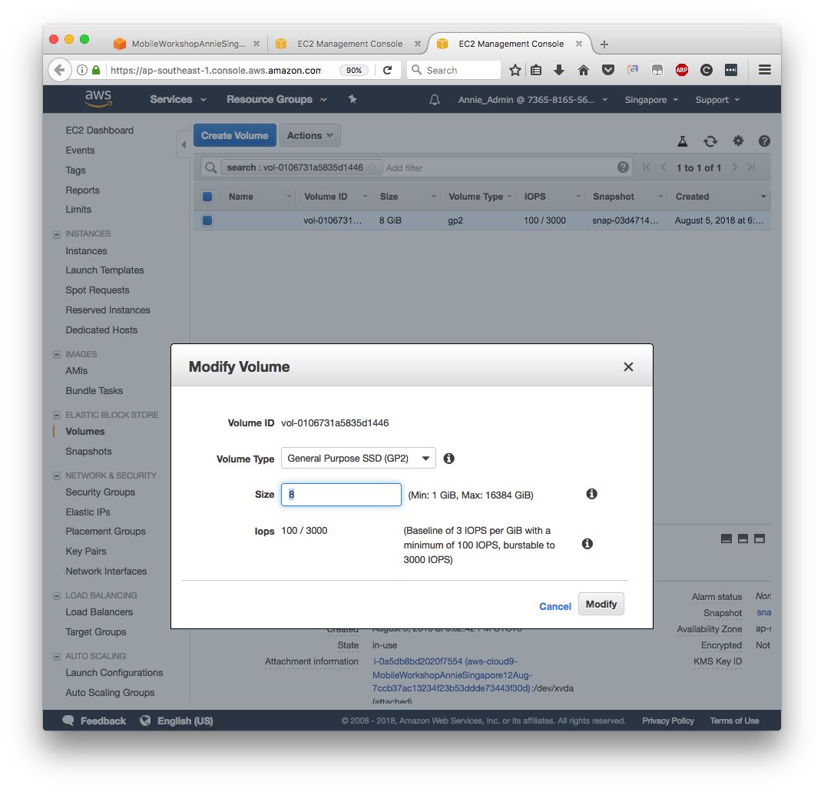This screenshot has height=792, width=824.
Task: Click the Iops info icon
Action: [587, 543]
